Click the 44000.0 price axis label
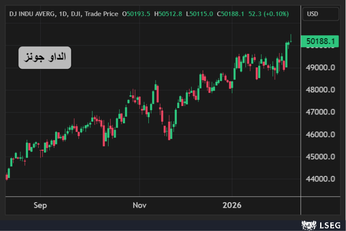This screenshot has height=231, width=346. coord(321,179)
